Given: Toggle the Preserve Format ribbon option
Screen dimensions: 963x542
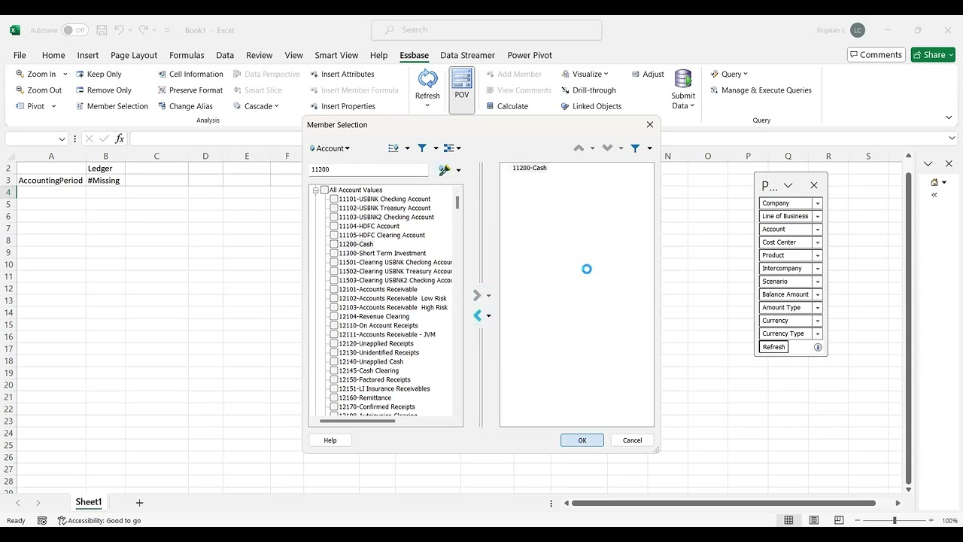Looking at the screenshot, I should 190,90.
